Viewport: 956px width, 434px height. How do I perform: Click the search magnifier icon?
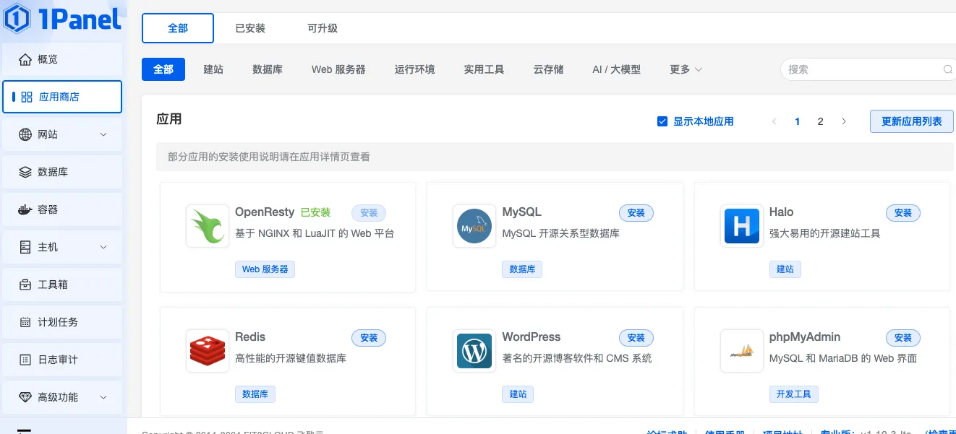pyautogui.click(x=947, y=69)
